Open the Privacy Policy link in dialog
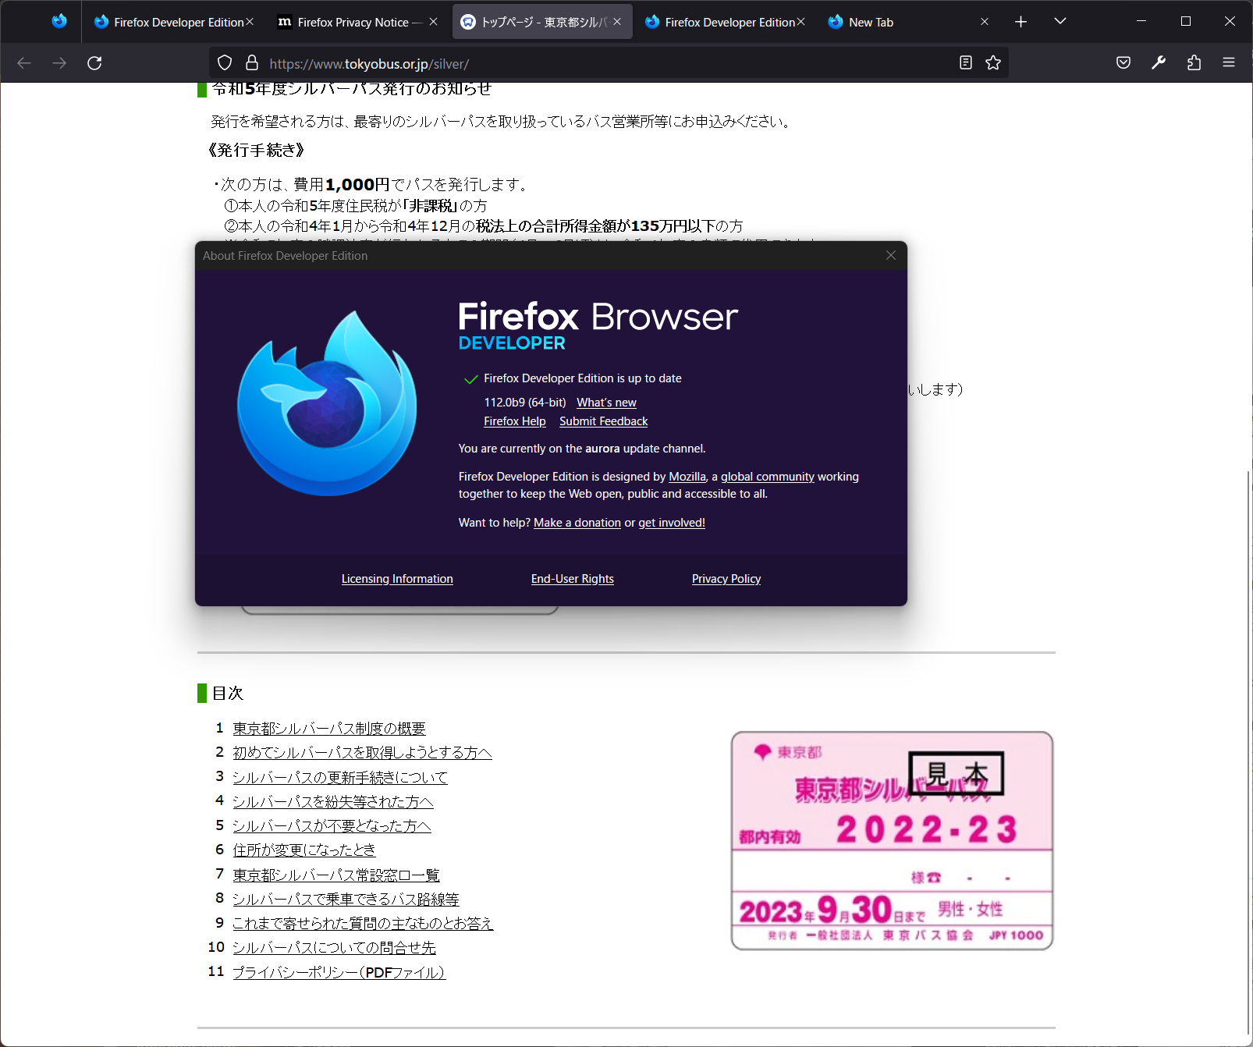Image resolution: width=1253 pixels, height=1047 pixels. (x=726, y=579)
